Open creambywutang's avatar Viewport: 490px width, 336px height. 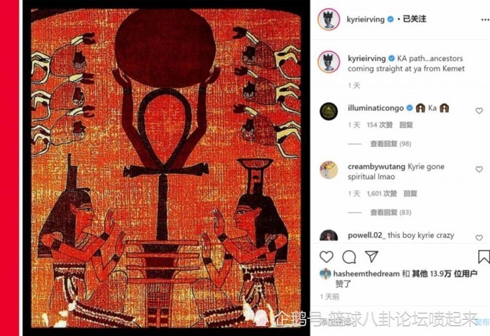click(329, 170)
